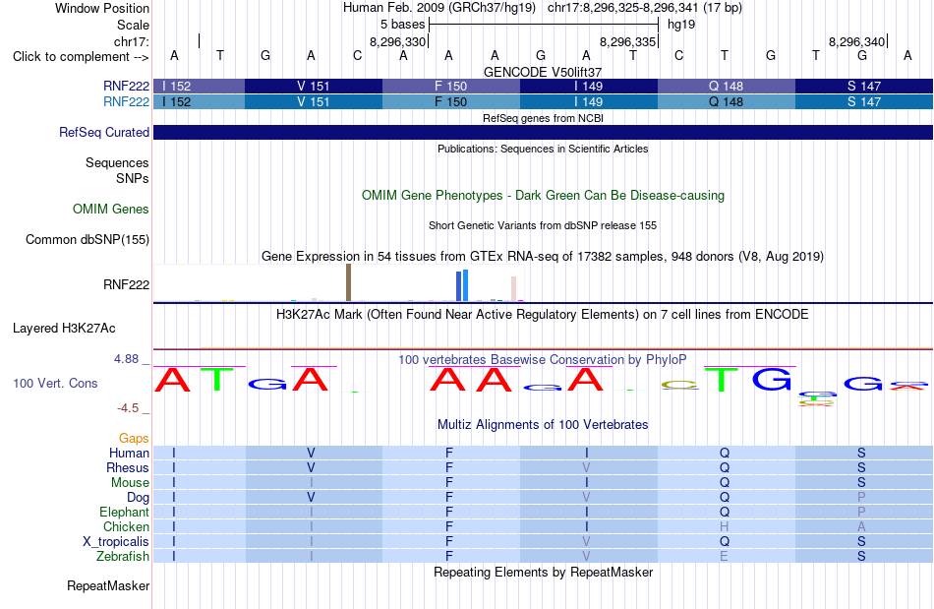Click the large red A conservation logo at the start

coord(173,380)
